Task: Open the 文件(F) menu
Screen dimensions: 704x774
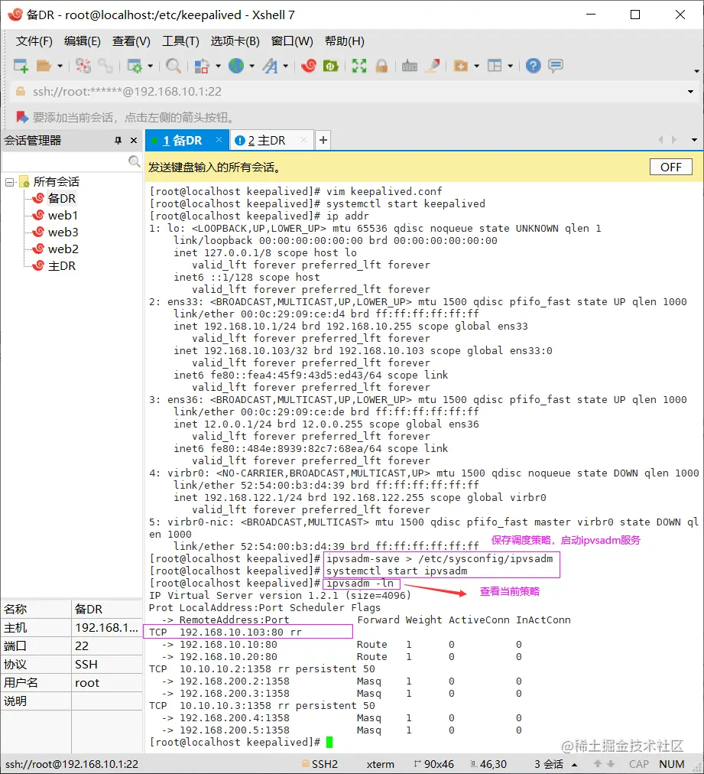Action: [x=34, y=41]
